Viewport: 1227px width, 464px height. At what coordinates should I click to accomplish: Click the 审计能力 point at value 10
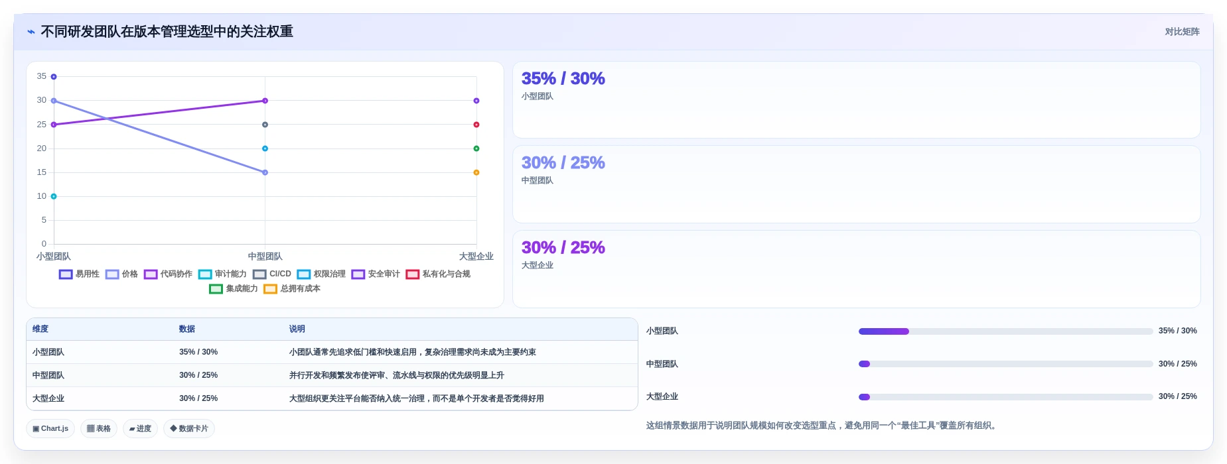(54, 196)
